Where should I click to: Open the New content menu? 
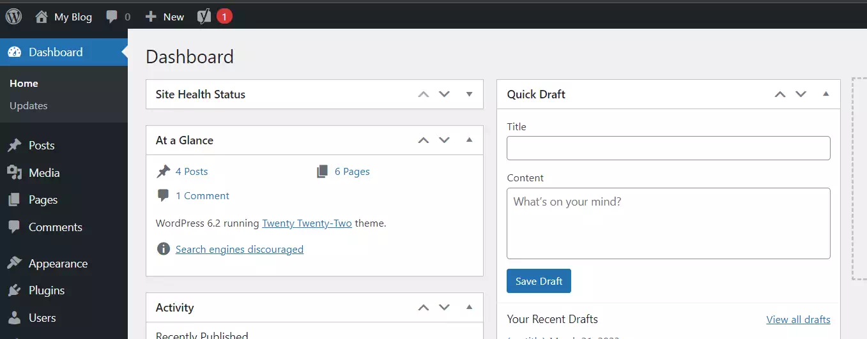164,17
